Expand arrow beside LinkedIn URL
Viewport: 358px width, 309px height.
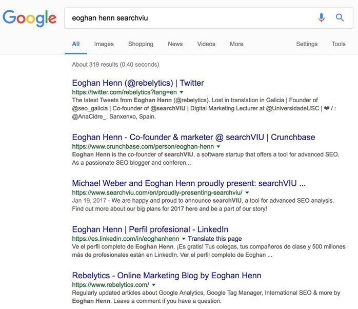click(184, 239)
